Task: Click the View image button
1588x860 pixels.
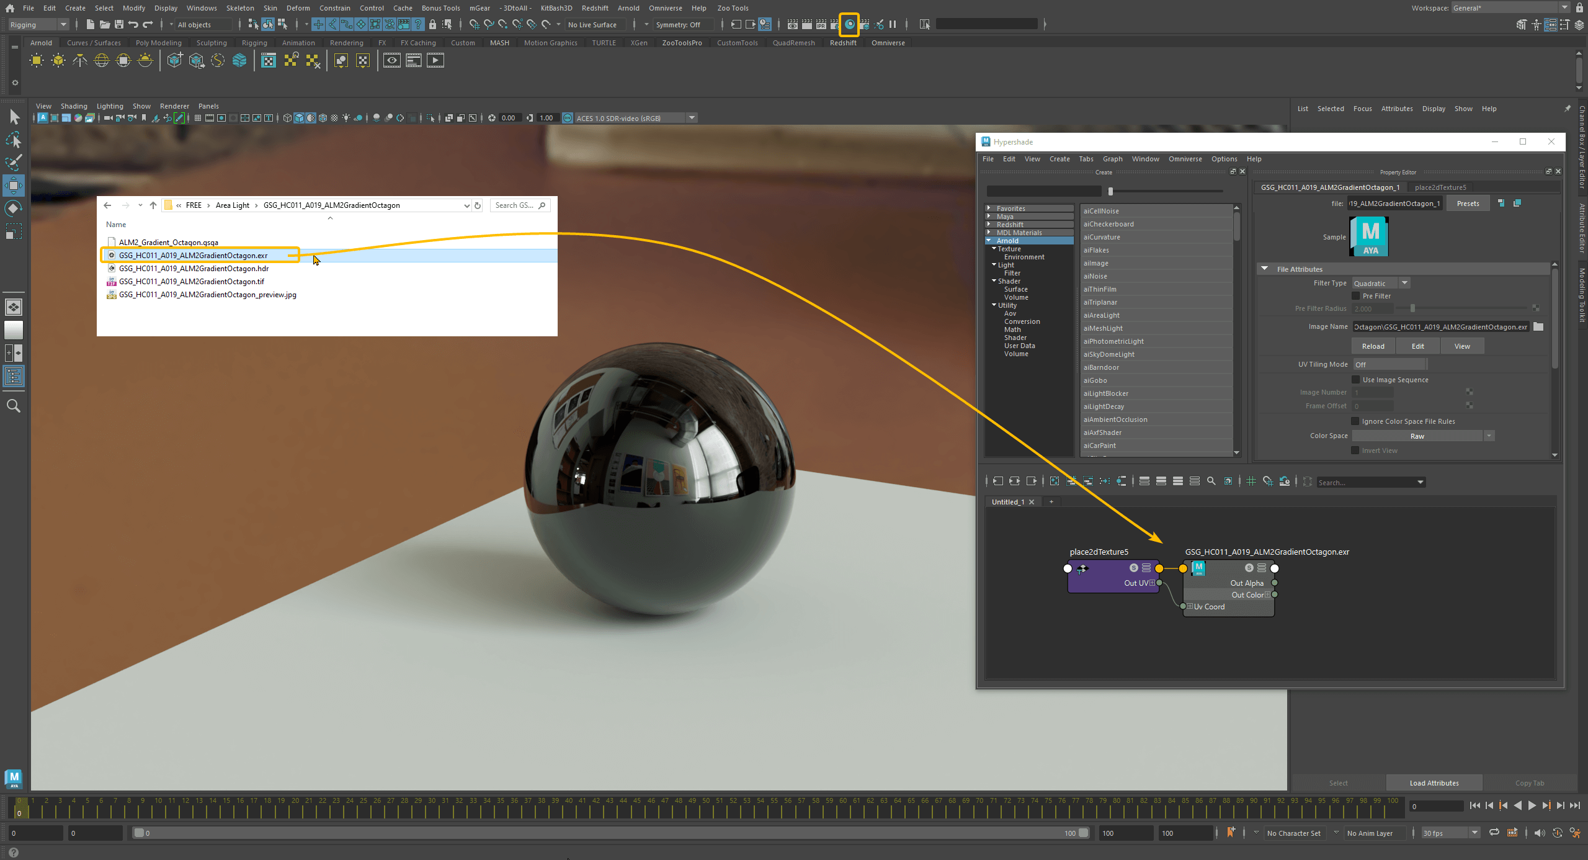Action: pyautogui.click(x=1462, y=346)
